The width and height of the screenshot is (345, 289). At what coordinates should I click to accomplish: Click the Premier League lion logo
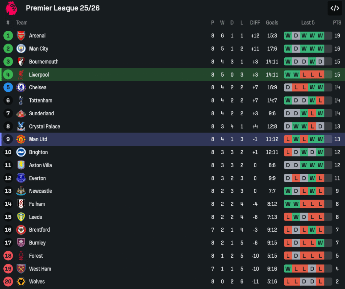click(x=11, y=8)
